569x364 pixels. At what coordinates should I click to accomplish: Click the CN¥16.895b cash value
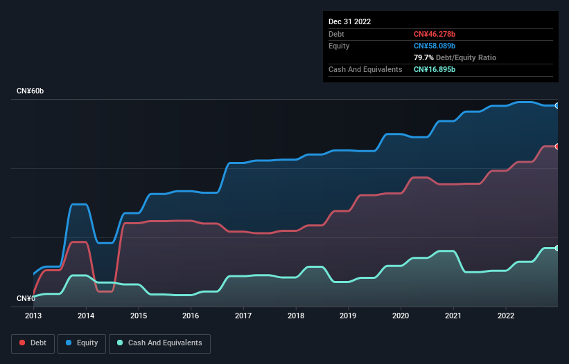pyautogui.click(x=435, y=69)
